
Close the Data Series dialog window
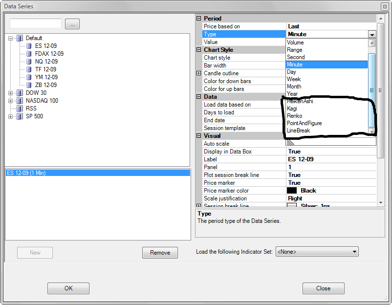385,6
